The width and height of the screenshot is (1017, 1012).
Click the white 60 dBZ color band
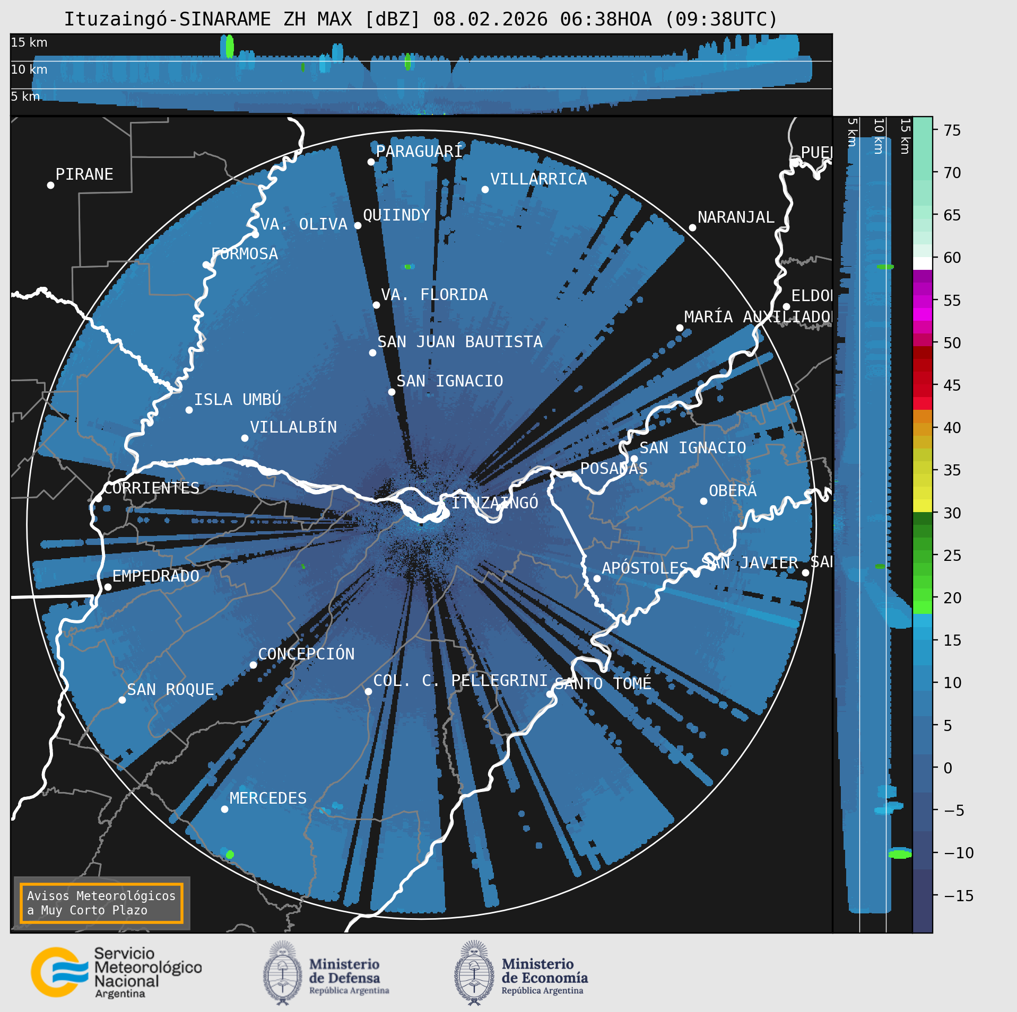[x=923, y=263]
